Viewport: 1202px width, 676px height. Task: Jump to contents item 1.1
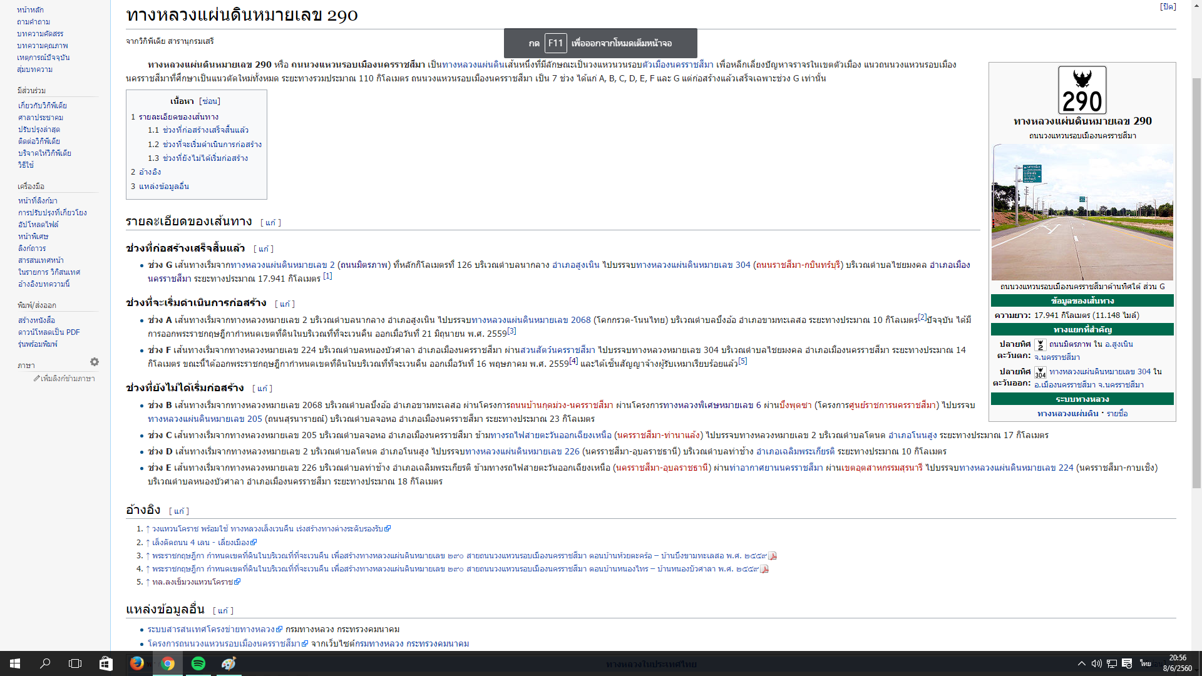(x=198, y=130)
